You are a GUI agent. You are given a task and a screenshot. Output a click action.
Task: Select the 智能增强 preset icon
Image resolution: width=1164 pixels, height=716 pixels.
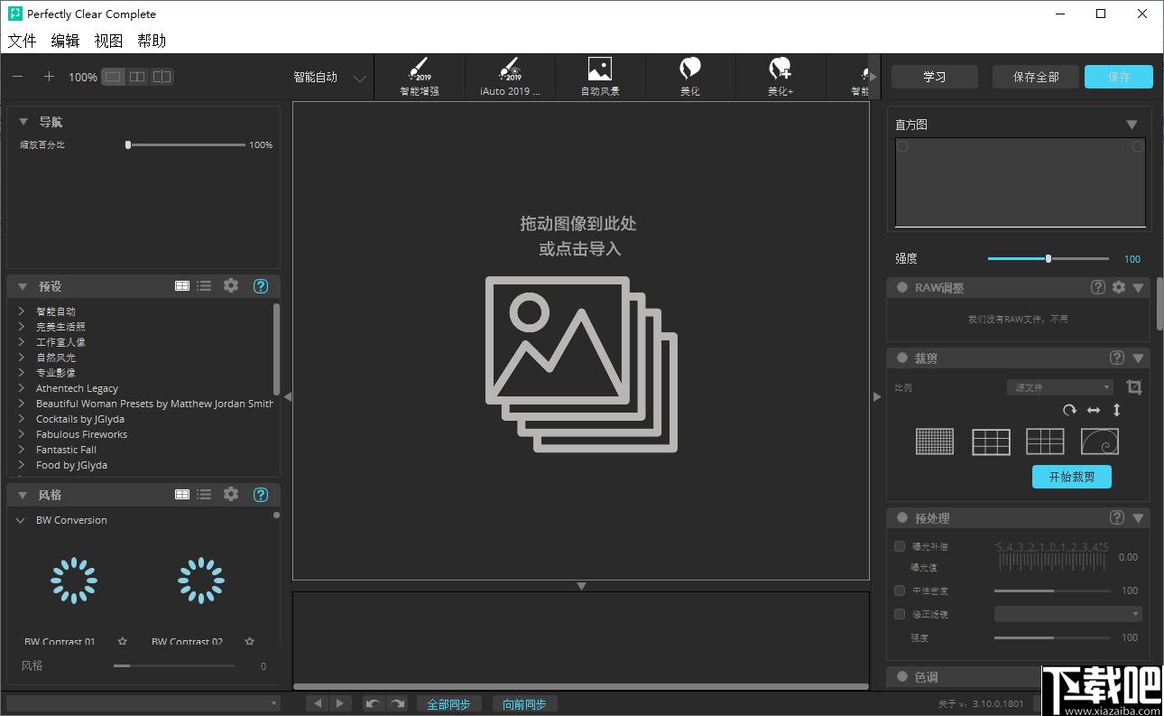pos(419,77)
